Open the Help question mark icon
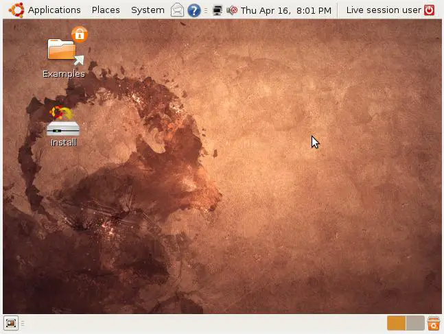This screenshot has width=444, height=334. 194,10
